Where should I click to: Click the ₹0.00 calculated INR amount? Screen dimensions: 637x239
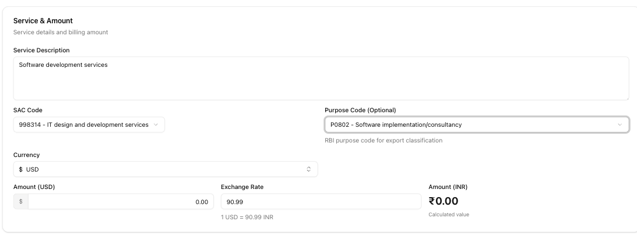444,201
